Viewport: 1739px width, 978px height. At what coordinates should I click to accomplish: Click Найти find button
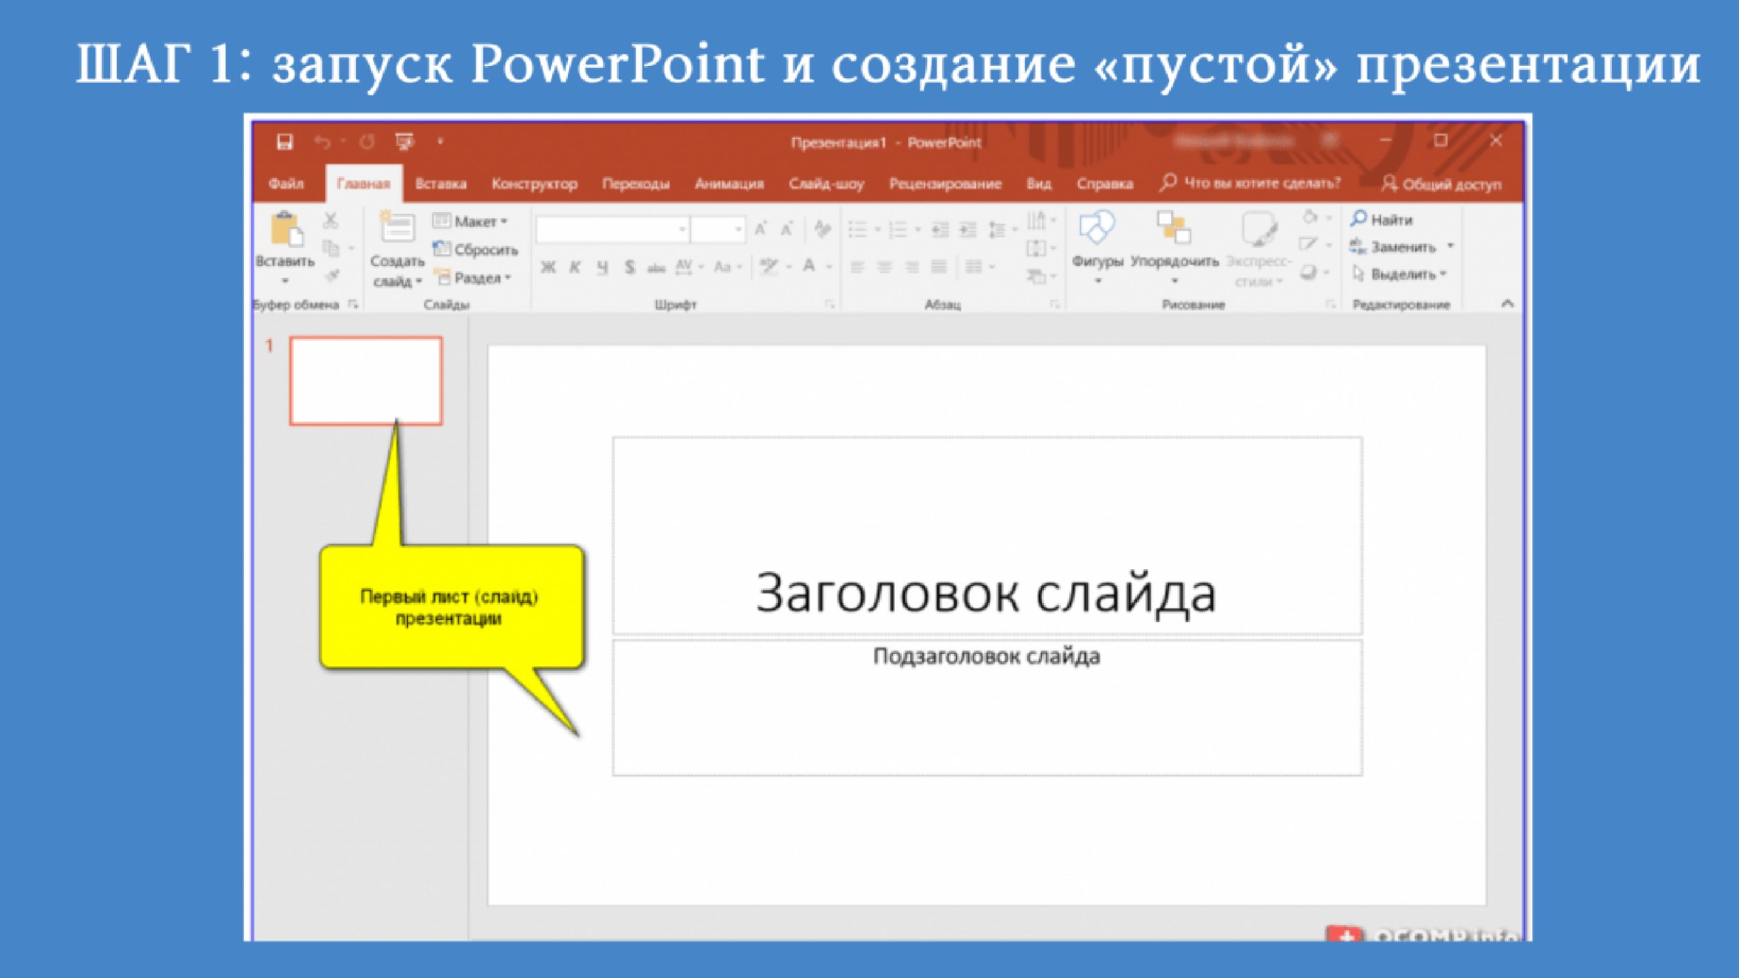coord(1382,219)
